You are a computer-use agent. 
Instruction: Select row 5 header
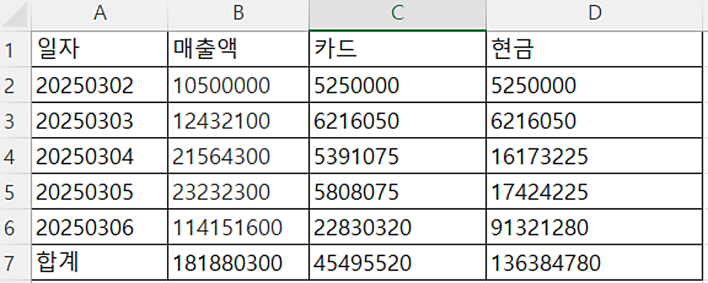click(15, 191)
